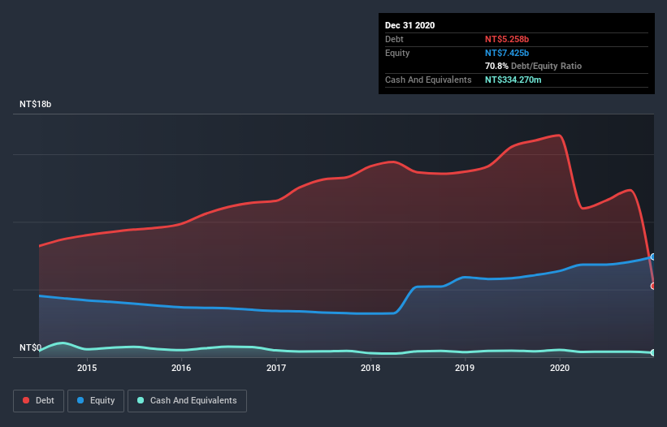
Task: Toggle the Debt legend button
Action: (38, 401)
